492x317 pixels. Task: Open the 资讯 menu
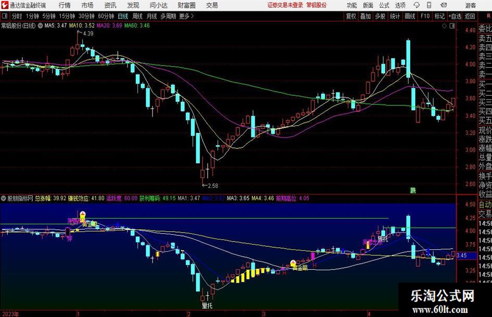(110, 5)
